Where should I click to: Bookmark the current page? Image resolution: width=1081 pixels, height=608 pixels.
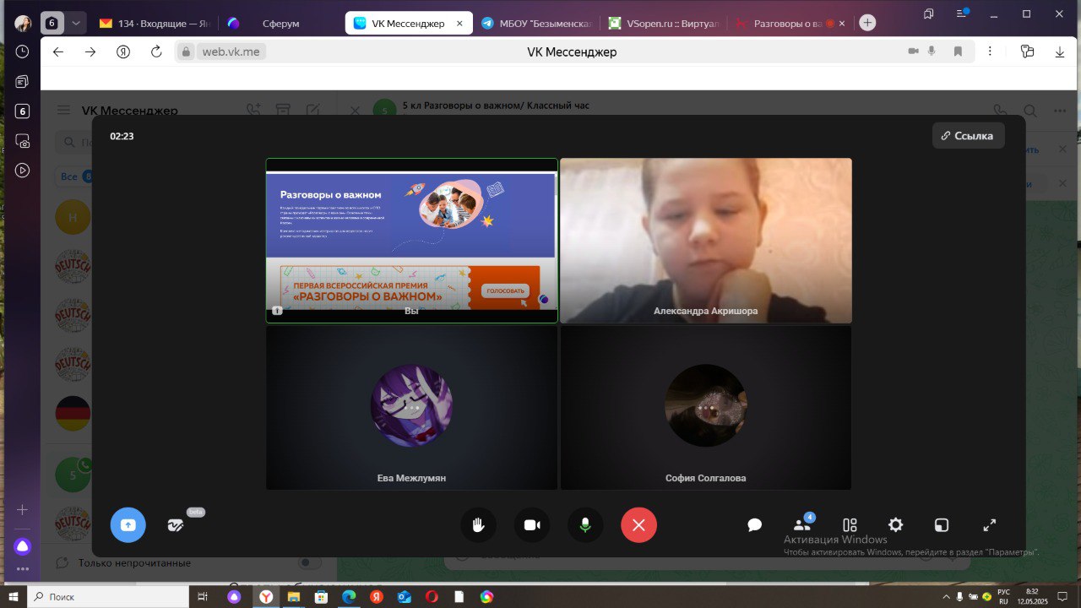(x=958, y=52)
